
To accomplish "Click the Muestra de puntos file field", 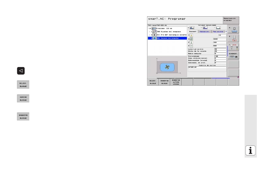I will coord(207,67).
